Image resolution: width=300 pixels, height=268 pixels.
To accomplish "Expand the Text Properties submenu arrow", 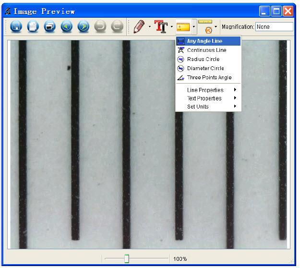I will click(235, 98).
